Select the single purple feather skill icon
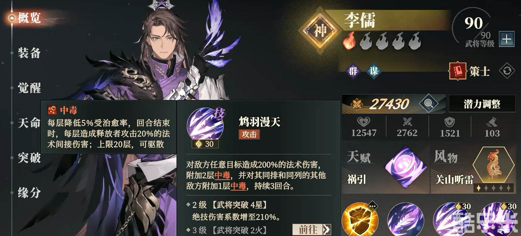 tap(405, 220)
